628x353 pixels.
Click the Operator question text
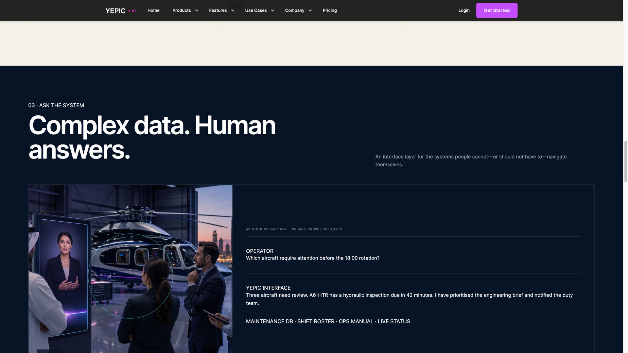313,258
